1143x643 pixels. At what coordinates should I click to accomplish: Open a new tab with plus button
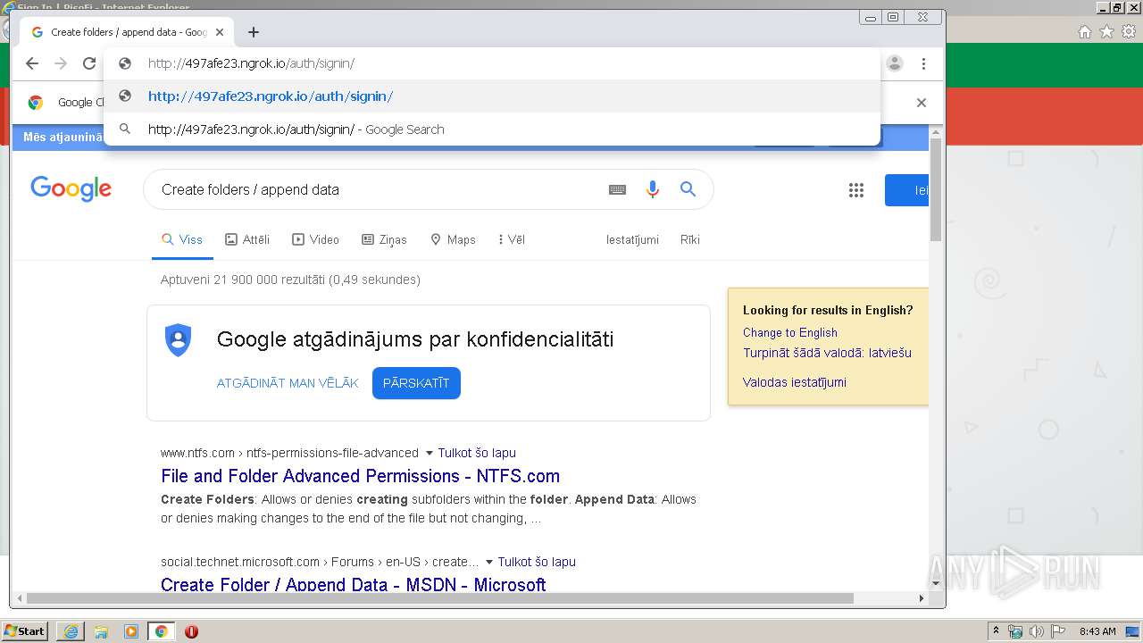point(254,32)
